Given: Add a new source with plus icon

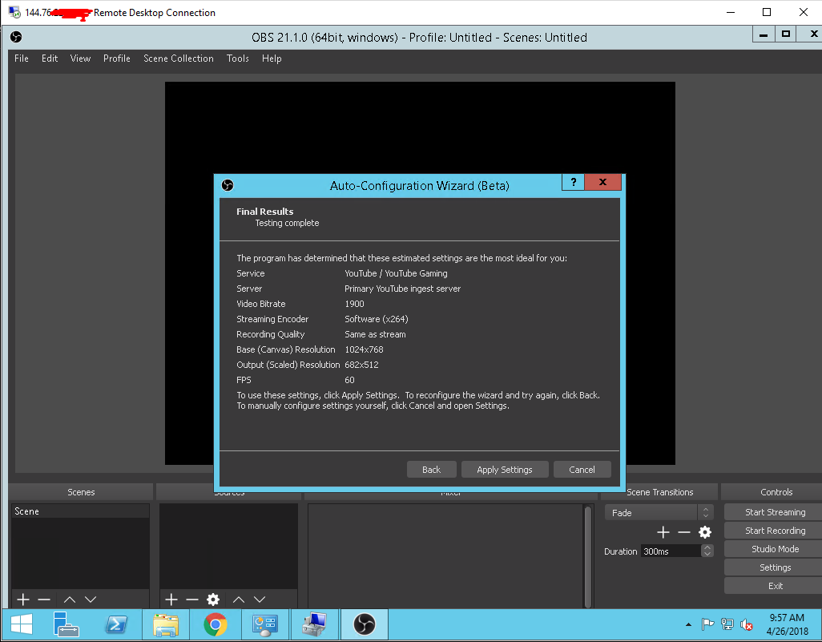Looking at the screenshot, I should [171, 599].
